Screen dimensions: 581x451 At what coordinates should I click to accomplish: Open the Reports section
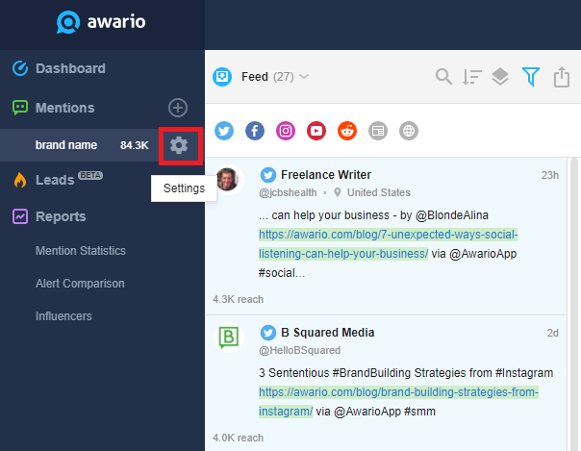click(x=61, y=216)
